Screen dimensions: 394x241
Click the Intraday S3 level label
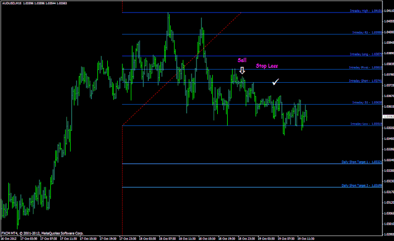[367, 102]
